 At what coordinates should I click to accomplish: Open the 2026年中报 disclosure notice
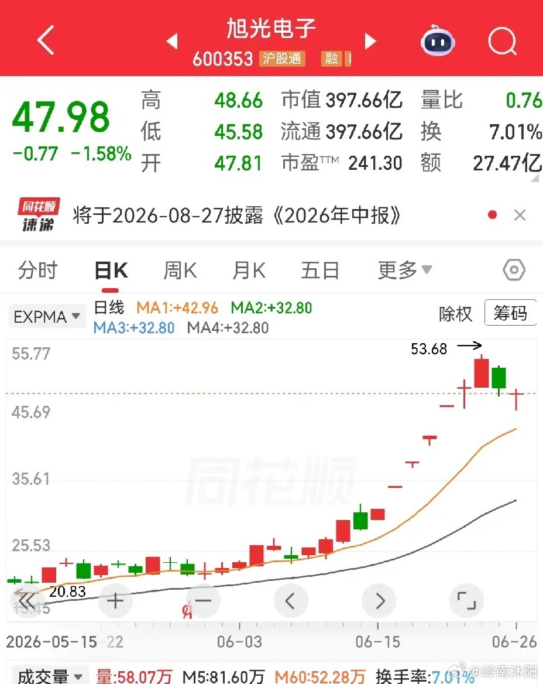[236, 215]
